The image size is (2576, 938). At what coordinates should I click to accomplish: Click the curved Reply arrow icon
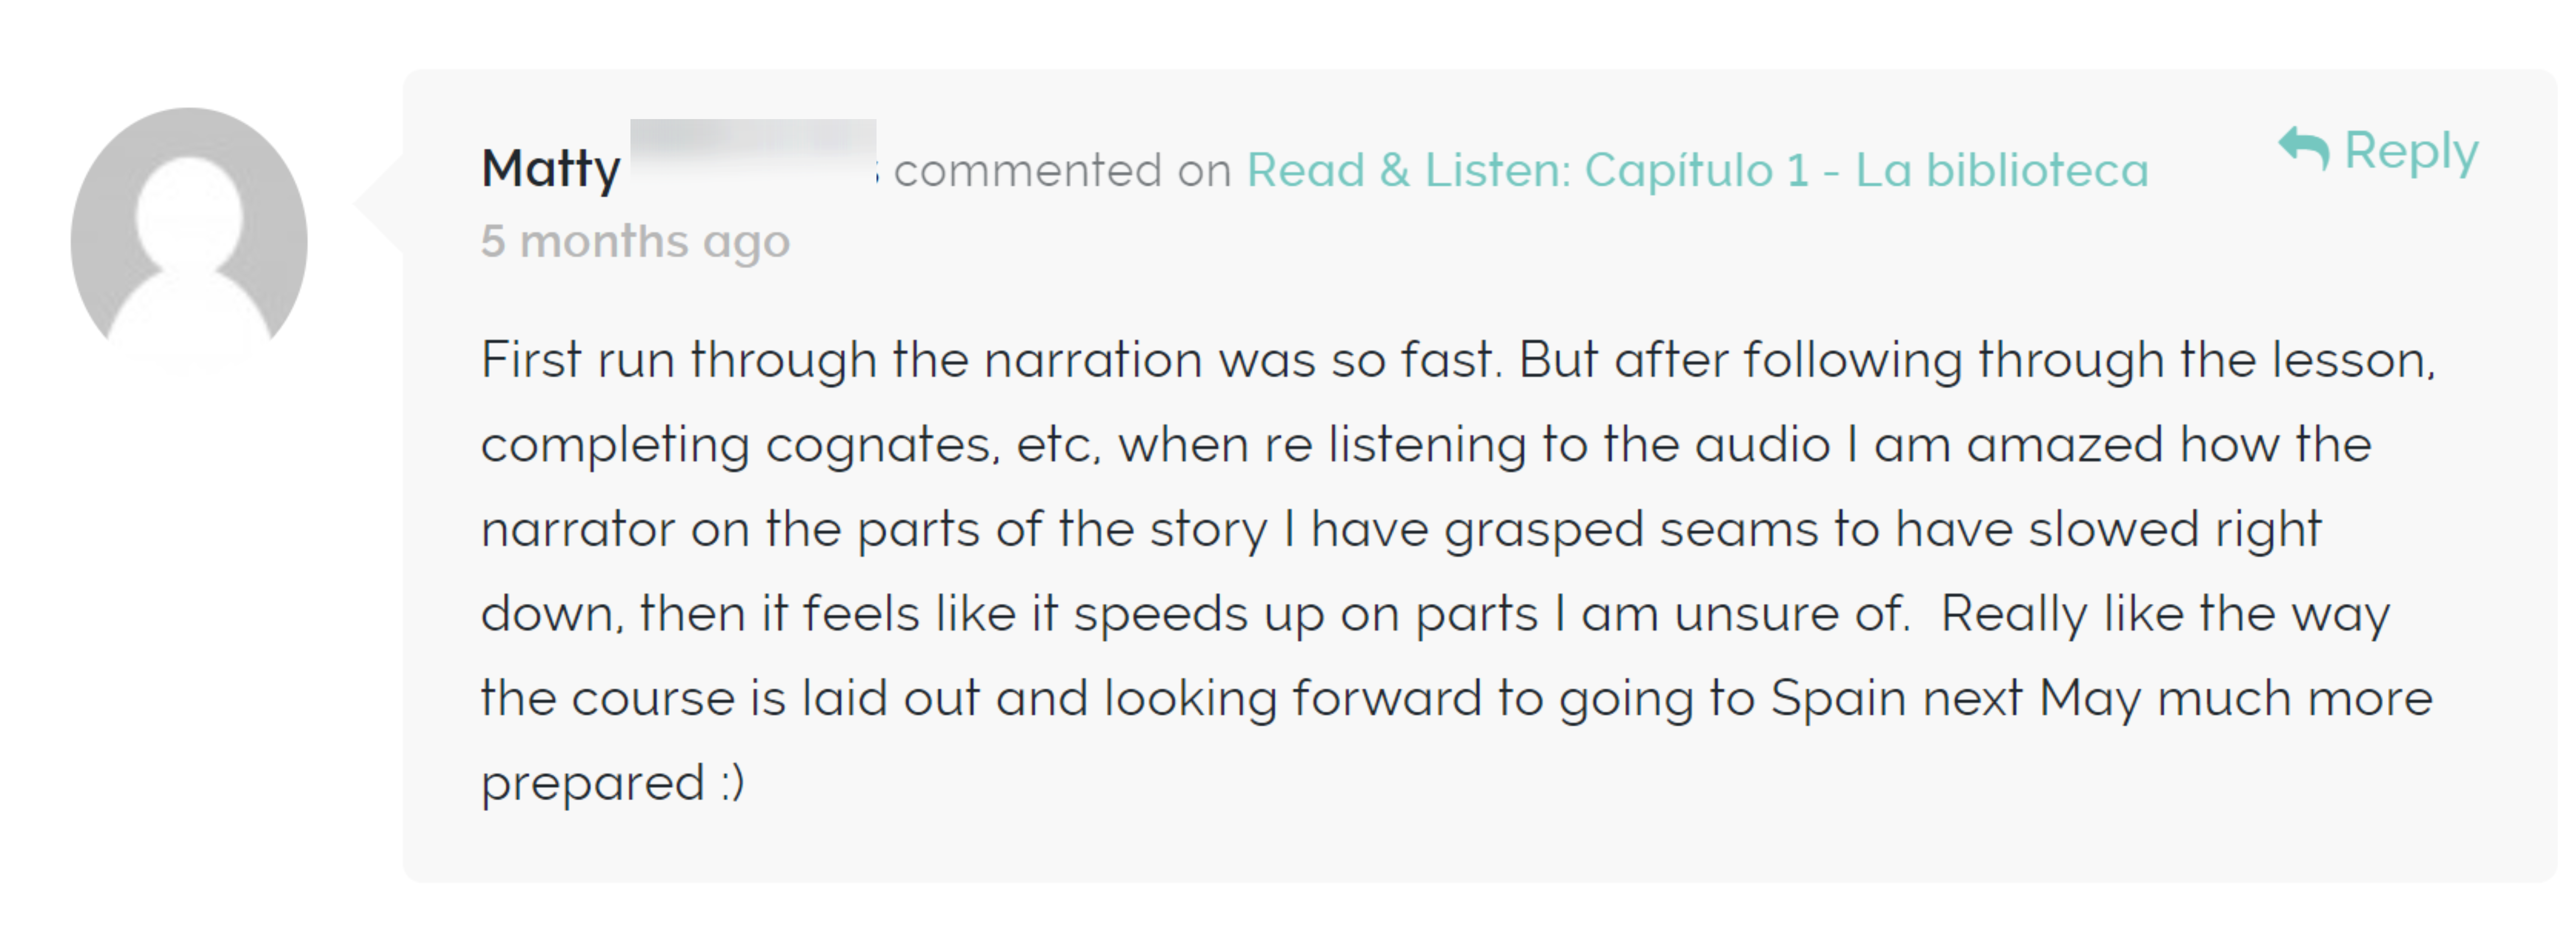click(x=2304, y=149)
